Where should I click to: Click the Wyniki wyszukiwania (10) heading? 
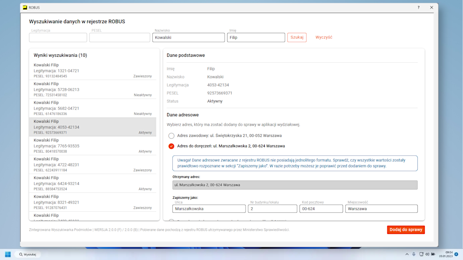(60, 55)
